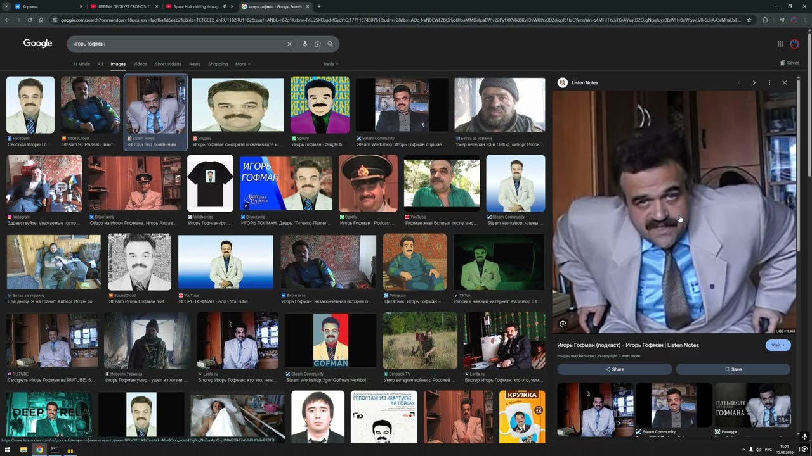Open the browser extensions puzzle icon

[x=765, y=20]
